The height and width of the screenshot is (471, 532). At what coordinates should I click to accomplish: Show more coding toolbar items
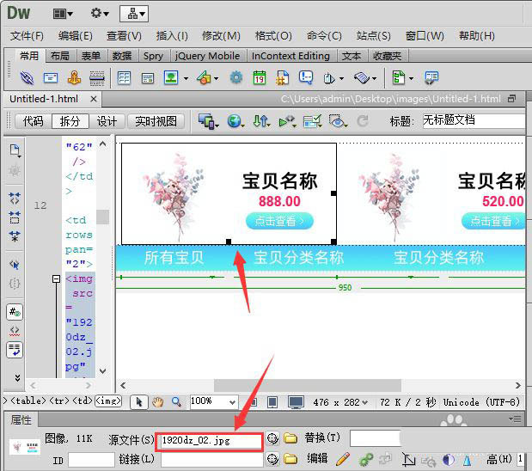(x=17, y=377)
